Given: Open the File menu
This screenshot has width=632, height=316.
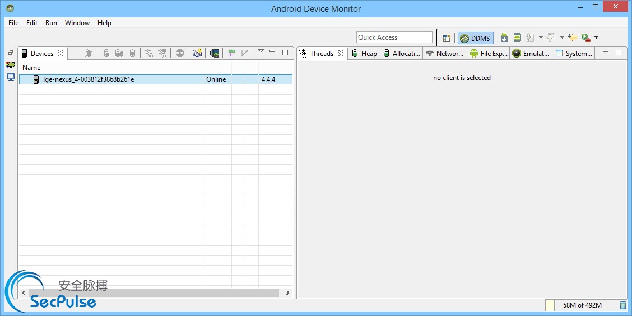Looking at the screenshot, I should (x=13, y=23).
